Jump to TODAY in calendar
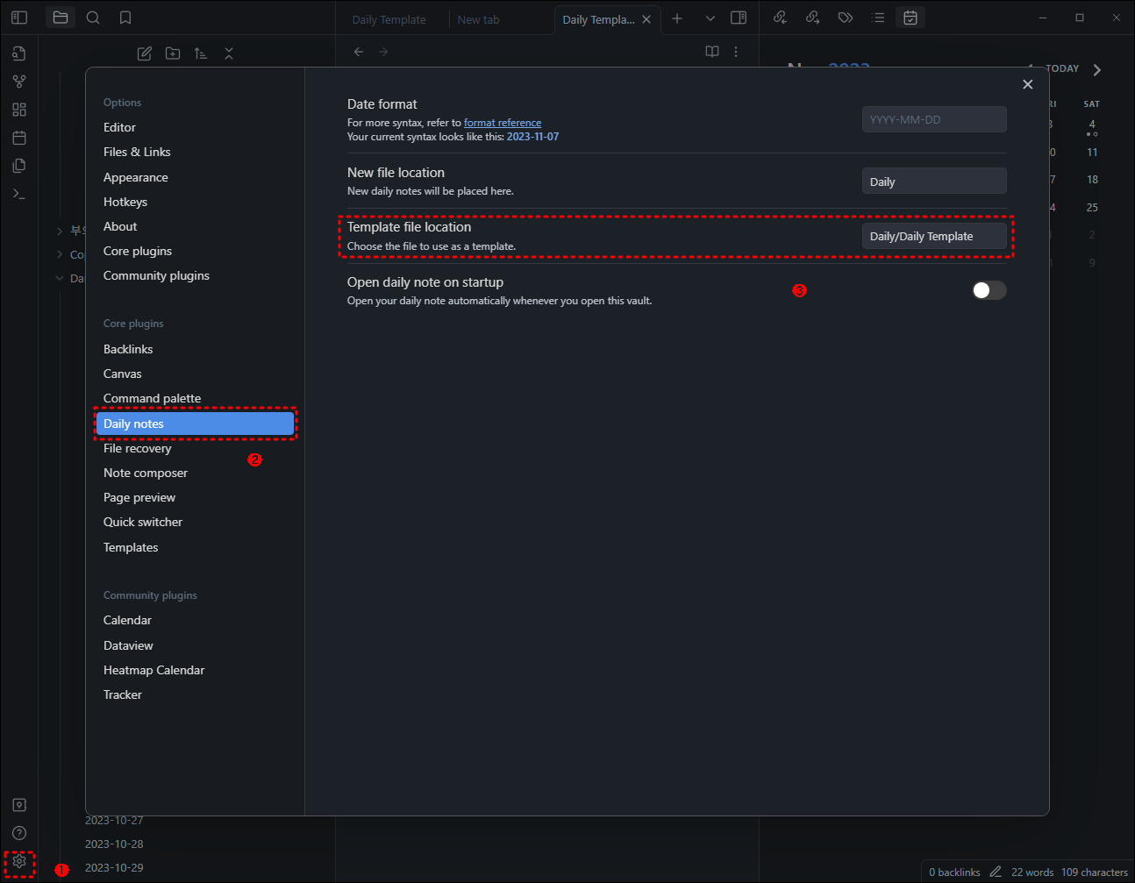The height and width of the screenshot is (883, 1135). 1062,68
